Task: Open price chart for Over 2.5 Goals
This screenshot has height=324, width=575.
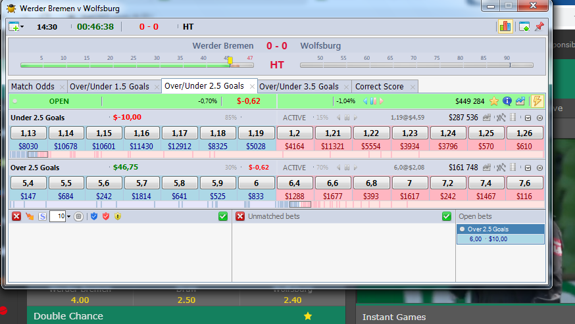Action: [487, 168]
